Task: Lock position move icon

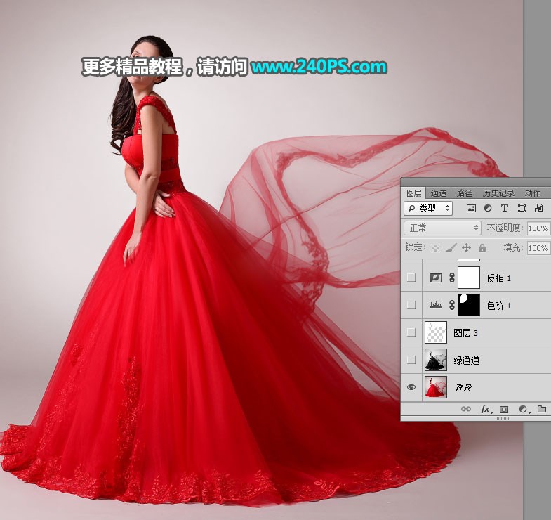Action: click(466, 247)
